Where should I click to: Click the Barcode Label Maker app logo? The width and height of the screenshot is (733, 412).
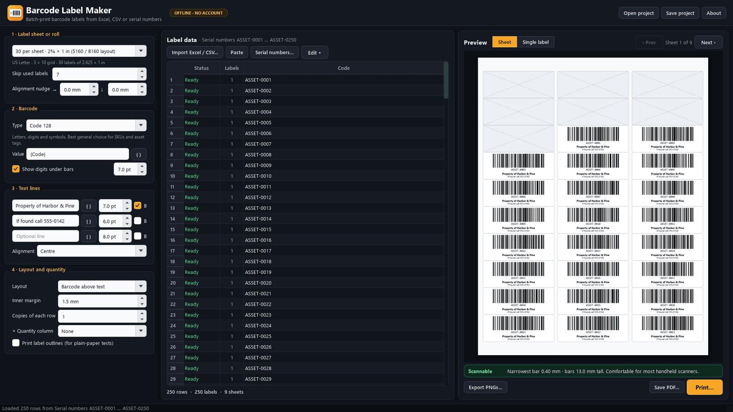click(x=15, y=13)
